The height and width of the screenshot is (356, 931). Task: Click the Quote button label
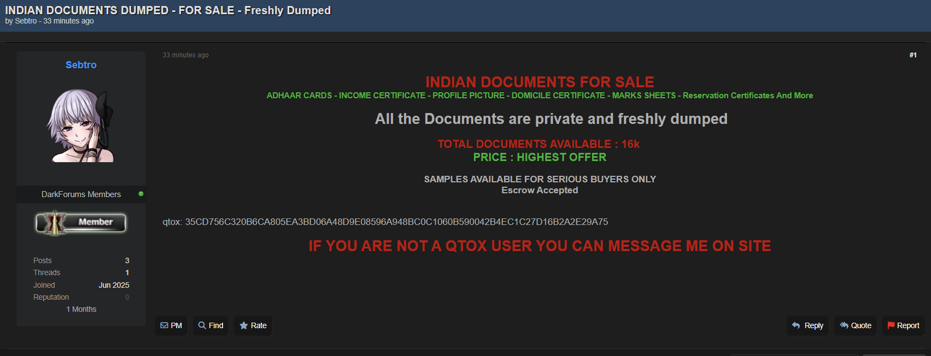click(861, 325)
